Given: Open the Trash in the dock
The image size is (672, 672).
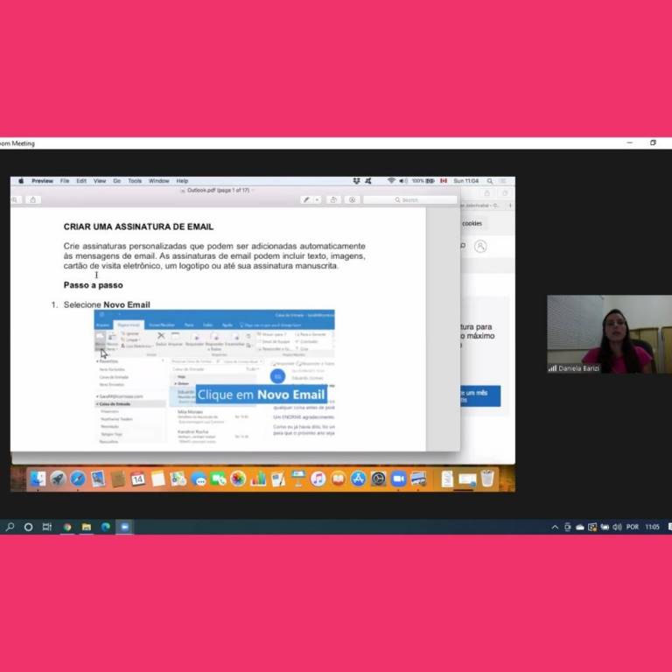Looking at the screenshot, I should [x=487, y=479].
